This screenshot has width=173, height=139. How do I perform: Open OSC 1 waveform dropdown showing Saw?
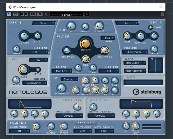pos(44,23)
